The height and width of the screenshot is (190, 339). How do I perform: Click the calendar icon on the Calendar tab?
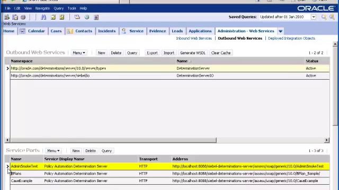[x=22, y=31]
